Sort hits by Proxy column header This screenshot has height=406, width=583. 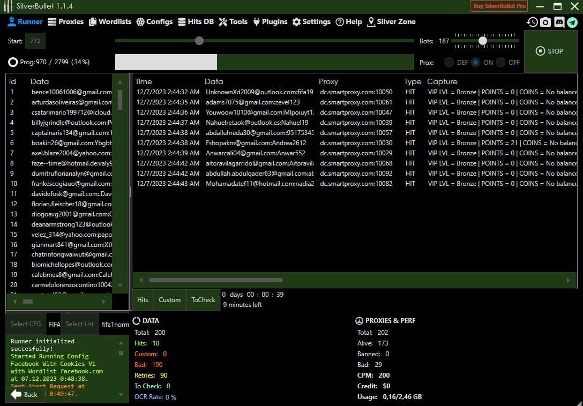point(328,81)
